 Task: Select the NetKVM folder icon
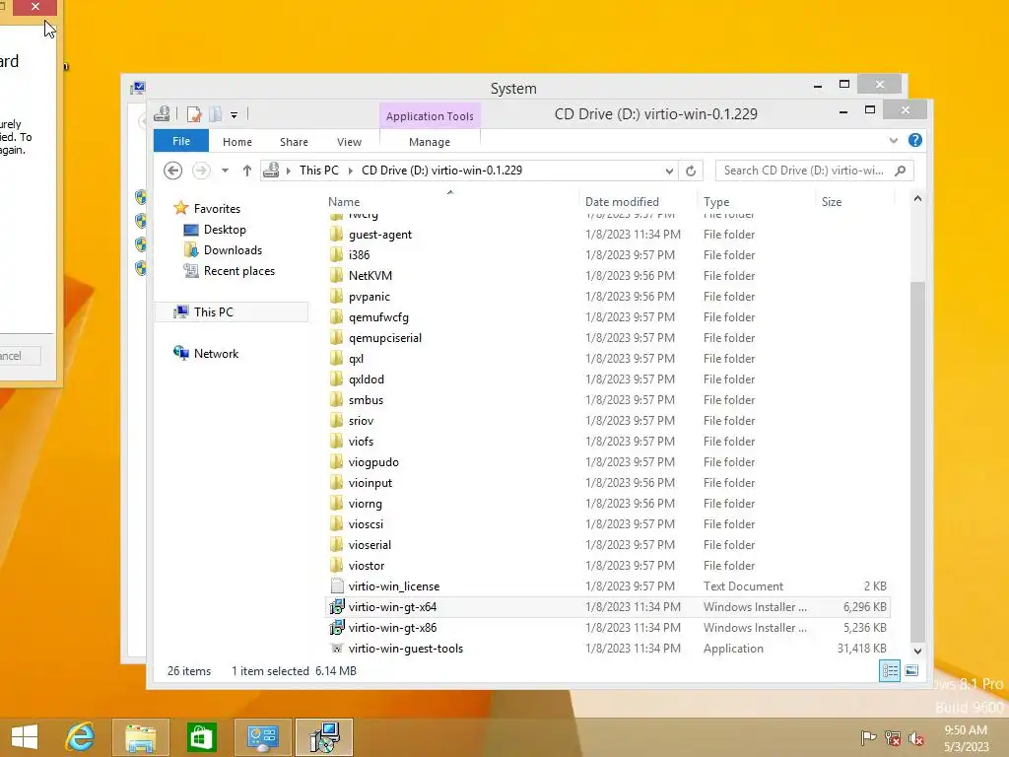point(337,276)
